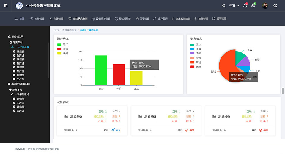
Task: Open the 设备养护管理 menu
Action: pyautogui.click(x=101, y=19)
